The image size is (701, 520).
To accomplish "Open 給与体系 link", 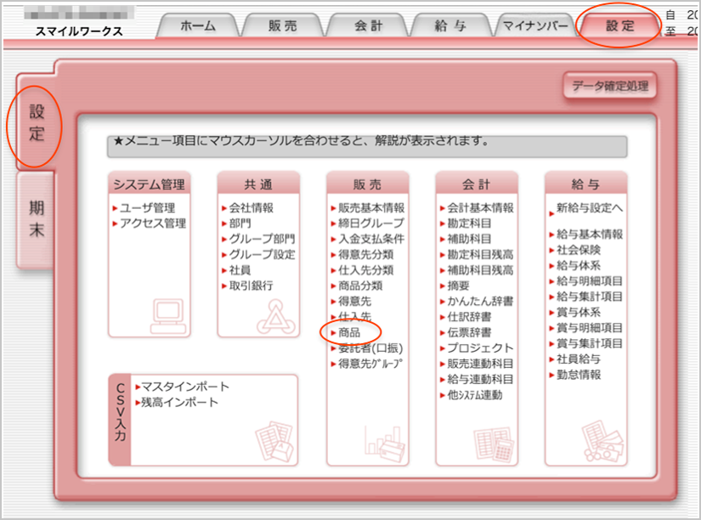I will tap(579, 265).
